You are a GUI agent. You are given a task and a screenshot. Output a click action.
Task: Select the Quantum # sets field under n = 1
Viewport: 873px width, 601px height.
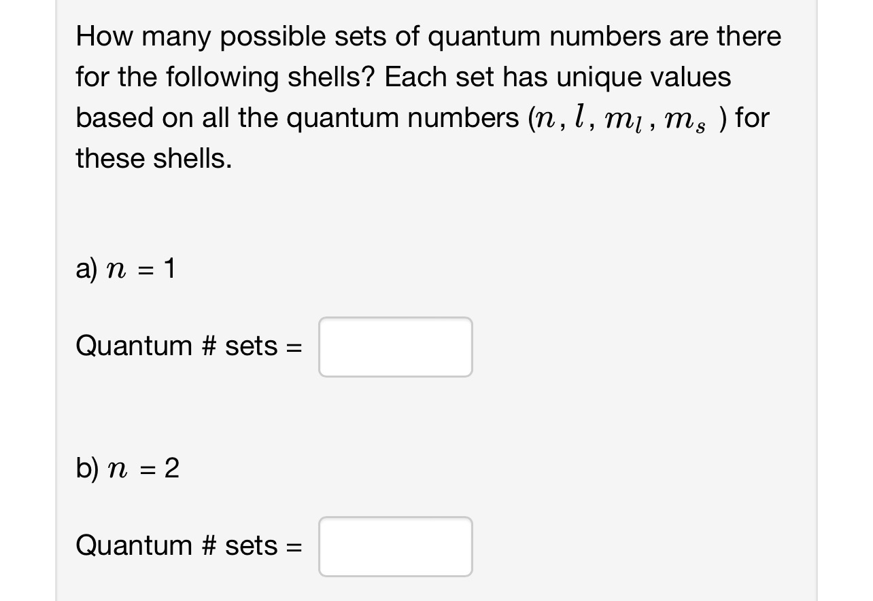click(396, 347)
